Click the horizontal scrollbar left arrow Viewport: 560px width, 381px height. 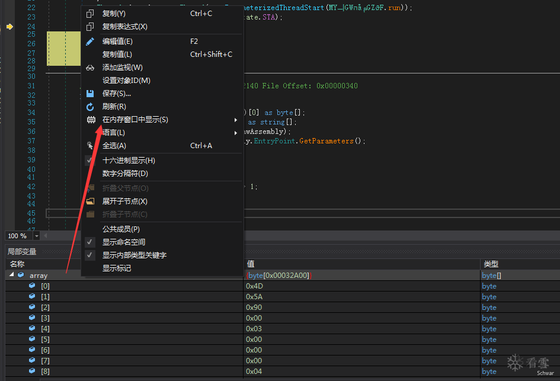[46, 236]
